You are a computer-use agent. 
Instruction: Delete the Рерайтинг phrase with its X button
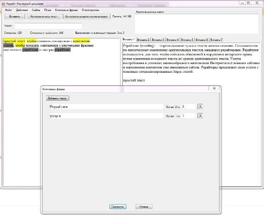coord(200,107)
